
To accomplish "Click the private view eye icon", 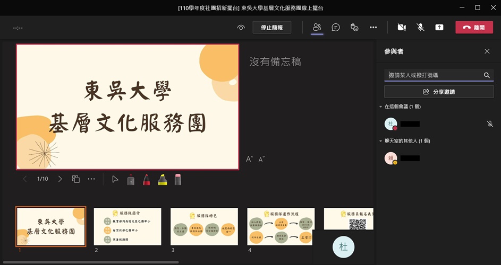I will tap(241, 28).
